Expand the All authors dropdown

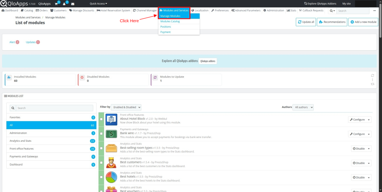303,107
